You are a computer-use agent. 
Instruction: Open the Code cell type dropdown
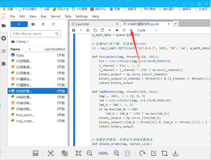[144, 30]
